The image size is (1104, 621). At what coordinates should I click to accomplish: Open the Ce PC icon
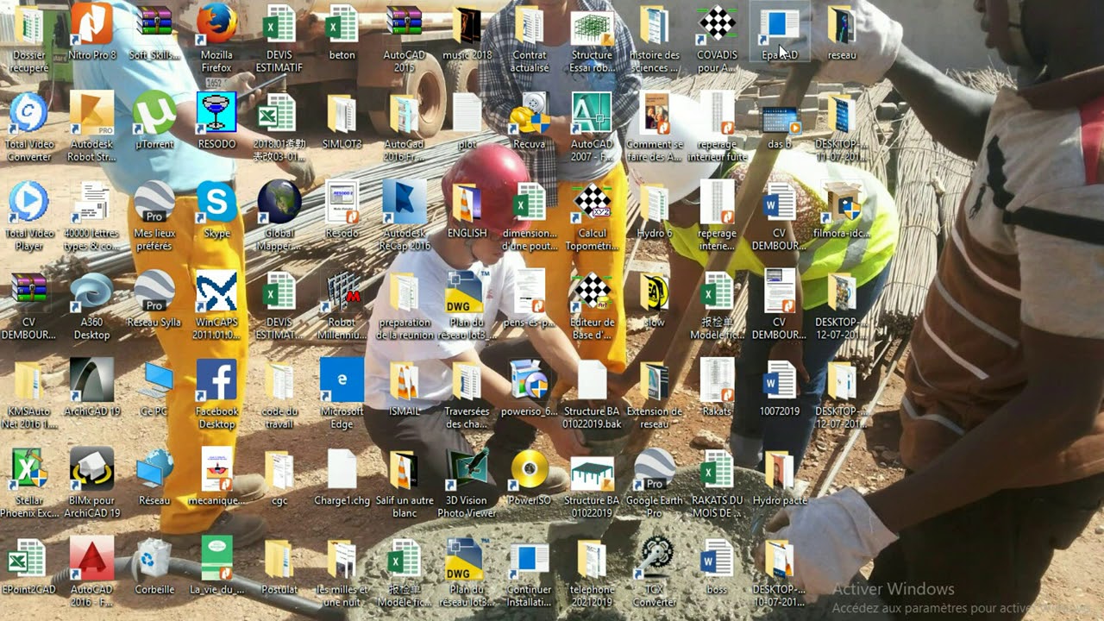(154, 389)
